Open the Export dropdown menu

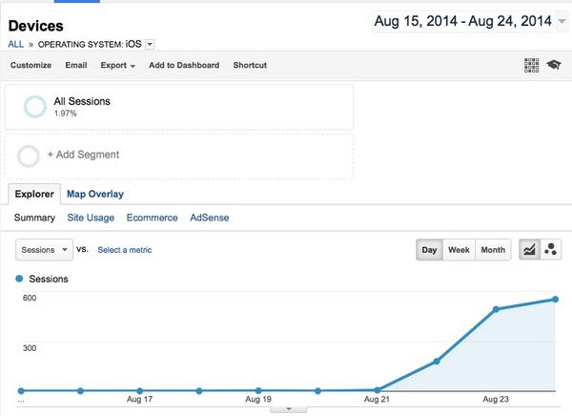pos(118,66)
